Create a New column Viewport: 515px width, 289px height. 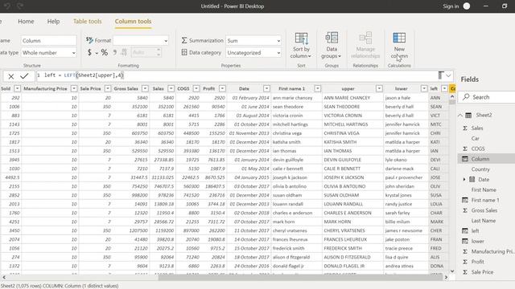coord(399,46)
